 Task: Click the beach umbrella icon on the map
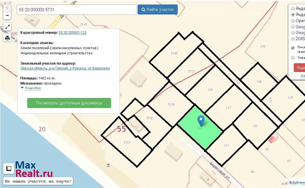click(x=109, y=165)
